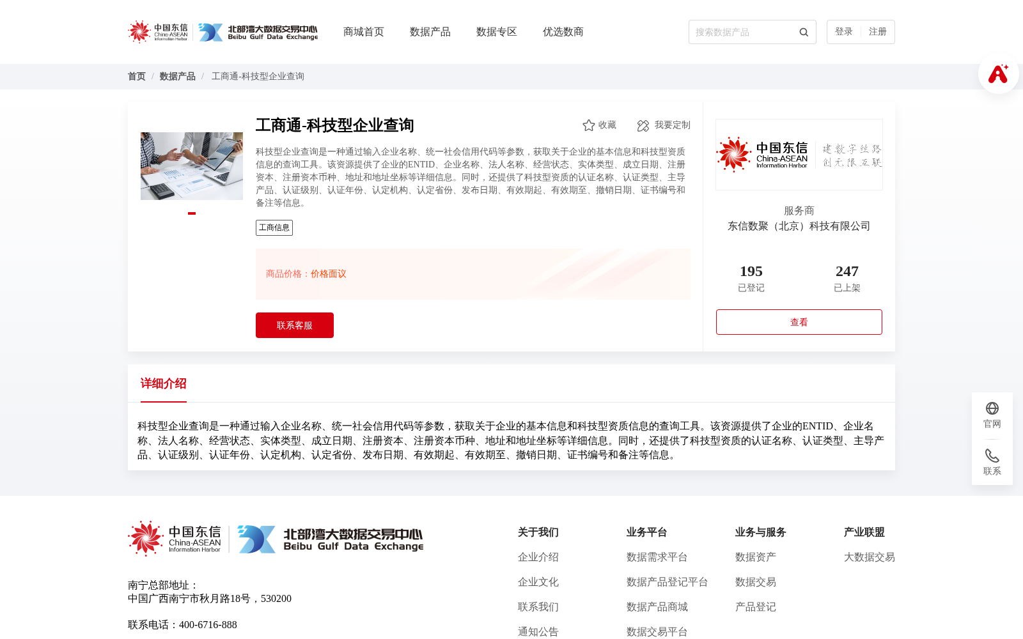Screen dimensions: 1023x639
Task: Open footer link 大数据交易
Action: tap(870, 557)
